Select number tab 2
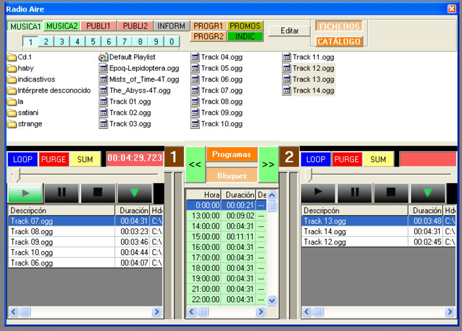This screenshot has height=331, width=462. (46, 41)
